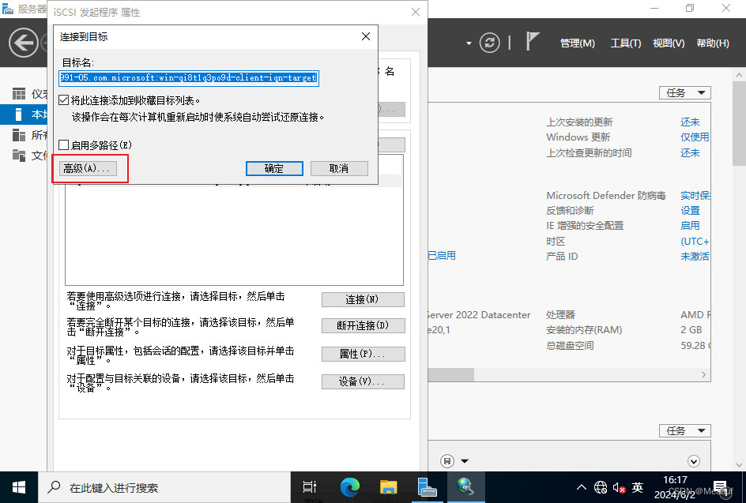Open the 管理(M) menu
This screenshot has height=503, width=746.
577,43
